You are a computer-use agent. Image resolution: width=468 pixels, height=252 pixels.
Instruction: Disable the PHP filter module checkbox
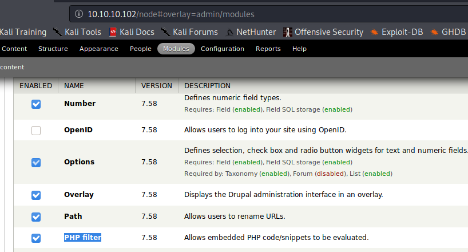click(x=36, y=238)
